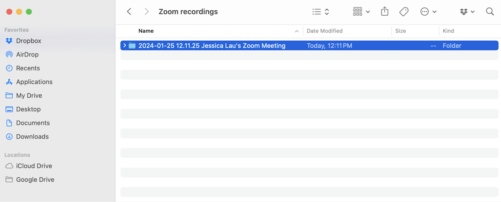This screenshot has height=202, width=501.
Task: Expand the Jessica Lau's Zoom Meeting folder
Action: 124,45
